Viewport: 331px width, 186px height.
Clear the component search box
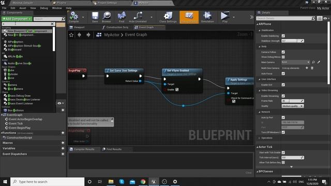52,24
